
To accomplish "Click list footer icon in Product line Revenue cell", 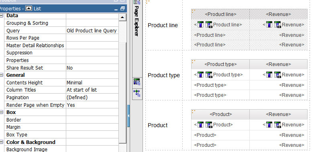I will point(277,25).
